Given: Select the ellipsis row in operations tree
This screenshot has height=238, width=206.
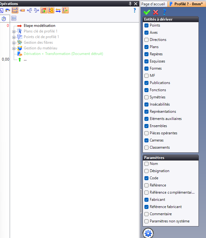Looking at the screenshot, I should tap(25, 60).
